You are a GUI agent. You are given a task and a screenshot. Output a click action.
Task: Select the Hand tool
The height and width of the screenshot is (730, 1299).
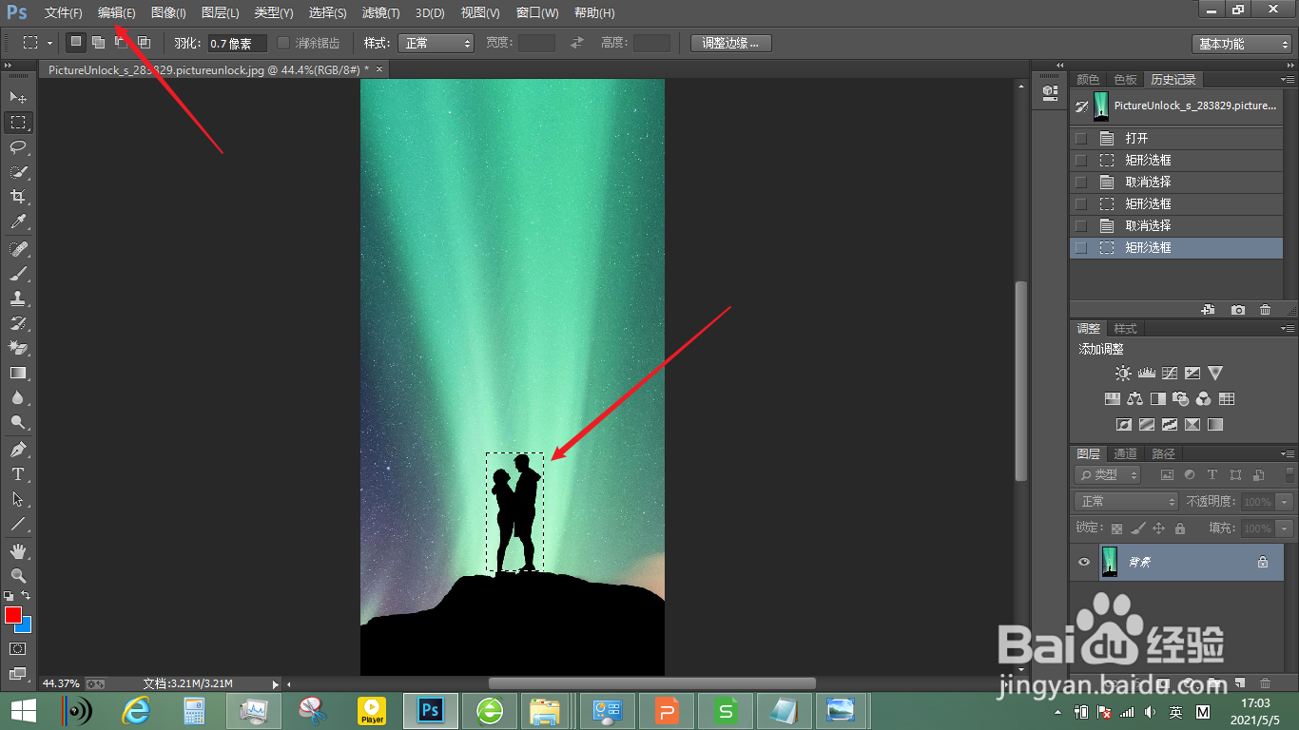click(x=18, y=551)
